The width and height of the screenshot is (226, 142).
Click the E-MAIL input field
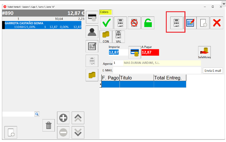157,70
